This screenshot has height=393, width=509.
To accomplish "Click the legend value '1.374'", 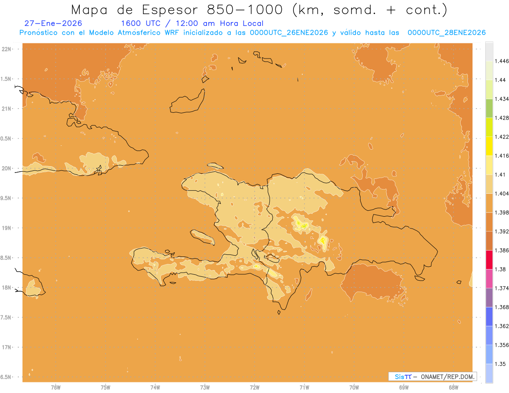I will pyautogui.click(x=502, y=288).
